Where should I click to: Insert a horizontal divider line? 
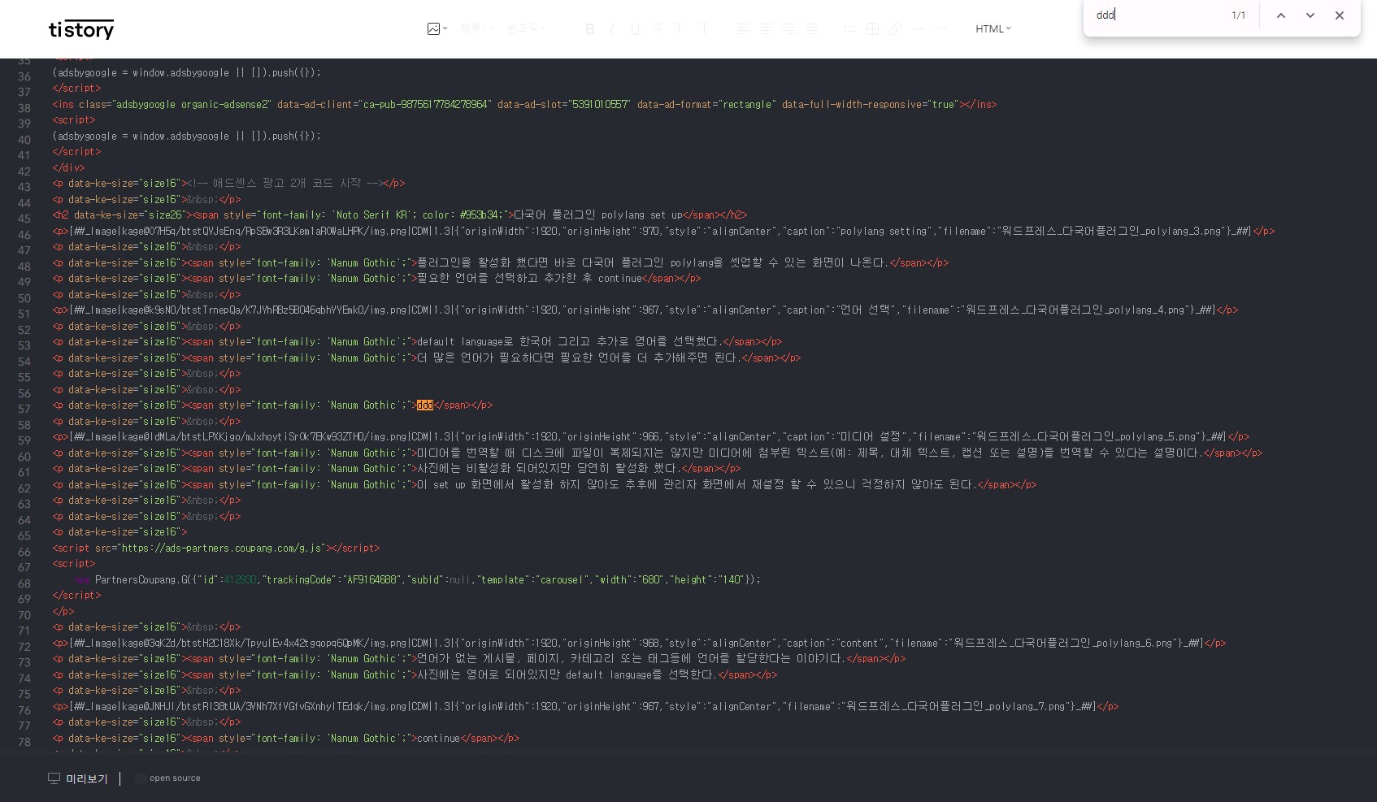[x=918, y=29]
